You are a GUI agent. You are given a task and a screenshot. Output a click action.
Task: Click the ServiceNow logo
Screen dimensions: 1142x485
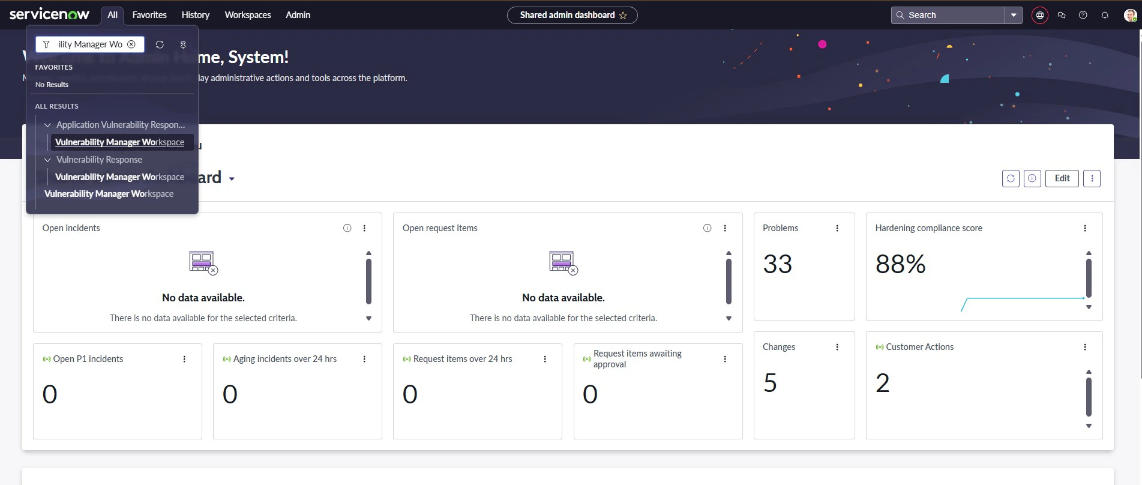(49, 14)
